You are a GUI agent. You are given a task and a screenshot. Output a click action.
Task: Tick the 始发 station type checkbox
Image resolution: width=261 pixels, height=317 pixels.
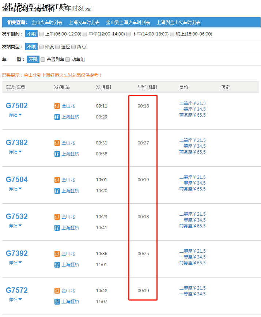(x=41, y=47)
